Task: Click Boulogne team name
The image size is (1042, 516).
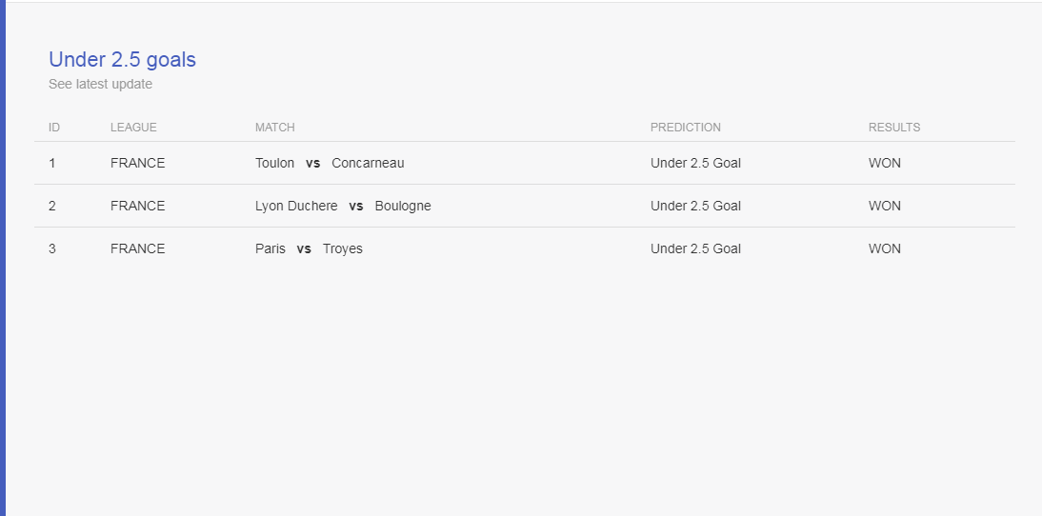Action: 403,207
